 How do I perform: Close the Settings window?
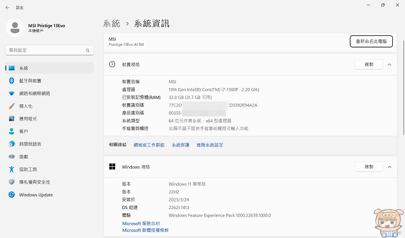397,5
